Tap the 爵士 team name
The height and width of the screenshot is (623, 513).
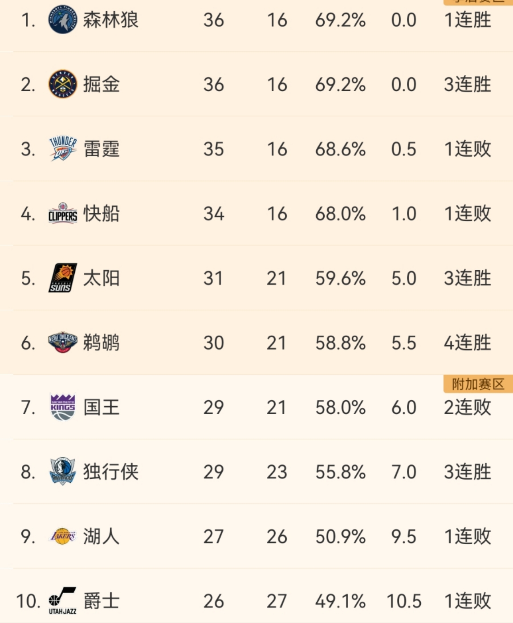tap(101, 601)
